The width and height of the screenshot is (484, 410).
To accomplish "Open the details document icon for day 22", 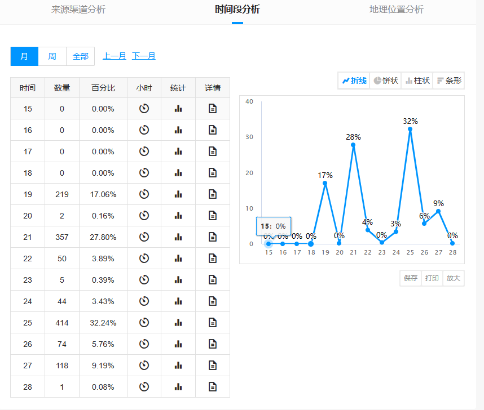I will click(213, 259).
